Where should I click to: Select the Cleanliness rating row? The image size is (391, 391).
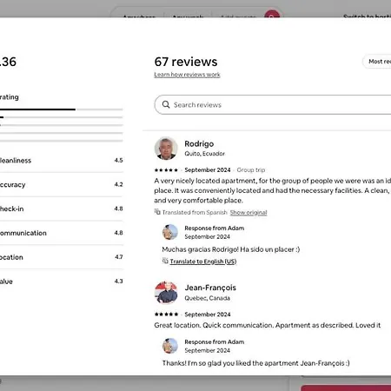(62, 161)
